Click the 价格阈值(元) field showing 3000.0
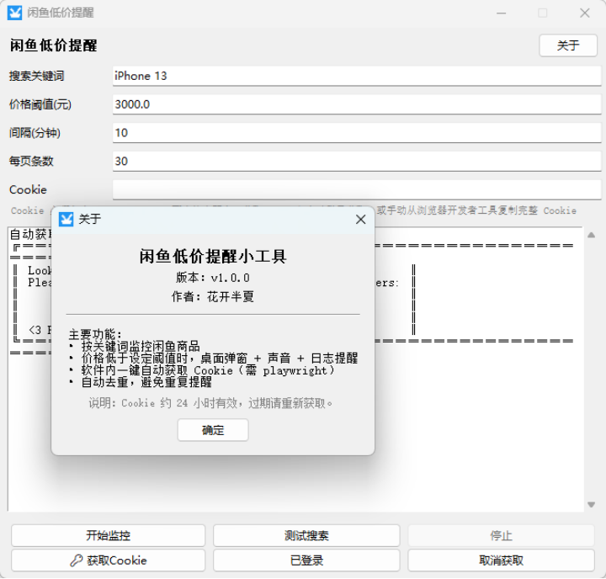Screen dimensions: 606x579 pyautogui.click(x=356, y=104)
